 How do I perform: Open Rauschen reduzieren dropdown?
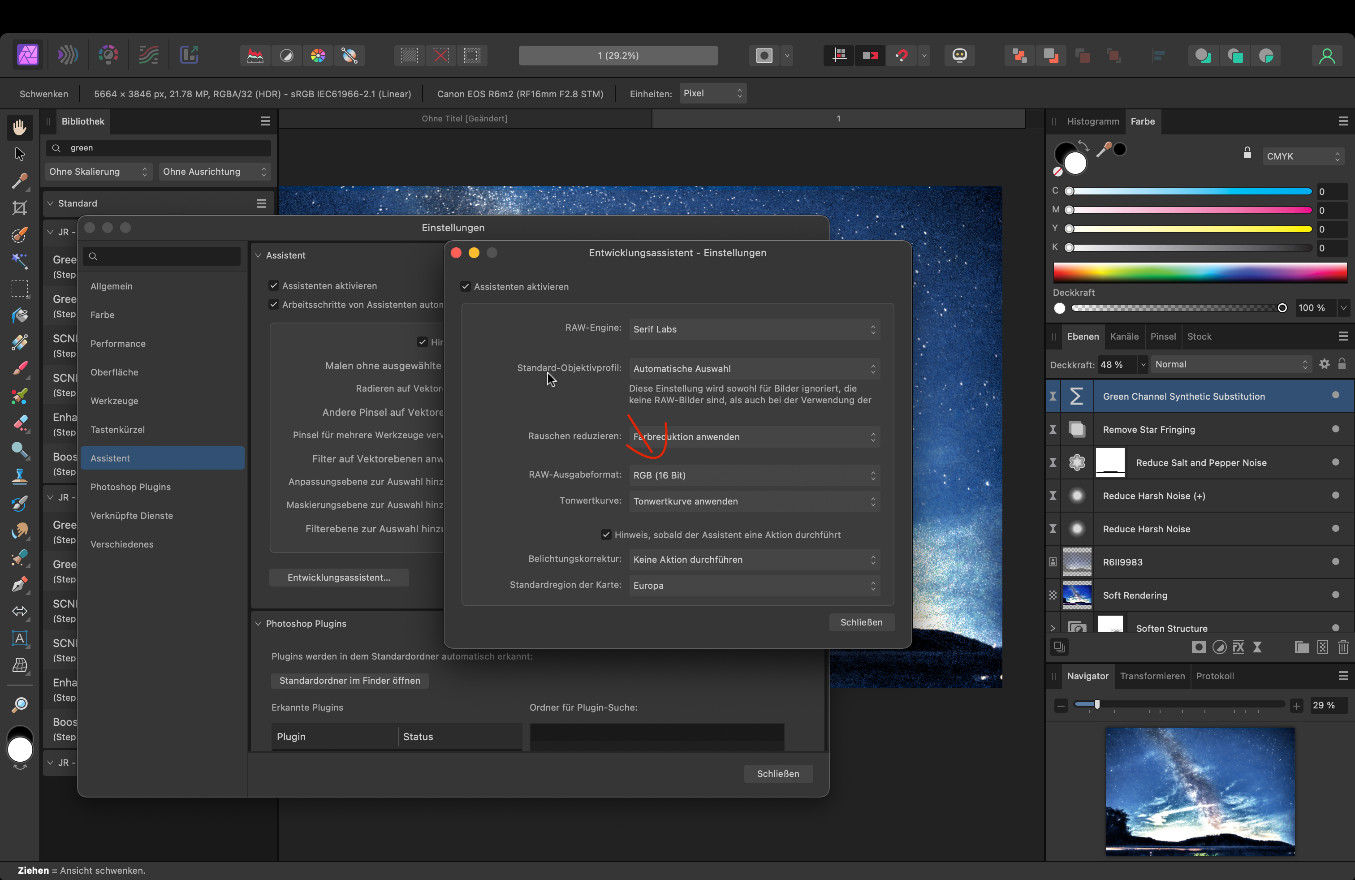(755, 436)
